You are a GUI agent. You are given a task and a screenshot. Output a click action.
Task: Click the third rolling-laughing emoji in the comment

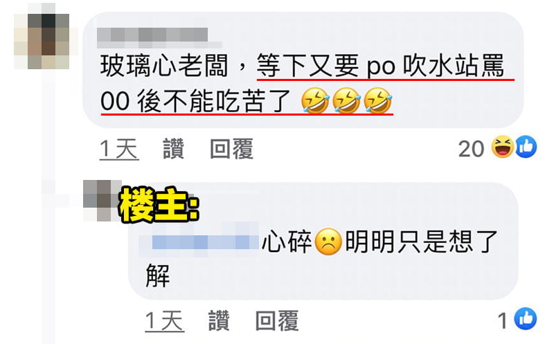[378, 100]
